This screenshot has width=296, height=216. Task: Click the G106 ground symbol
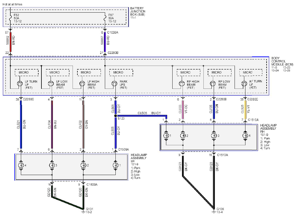pyautogui.click(x=214, y=211)
